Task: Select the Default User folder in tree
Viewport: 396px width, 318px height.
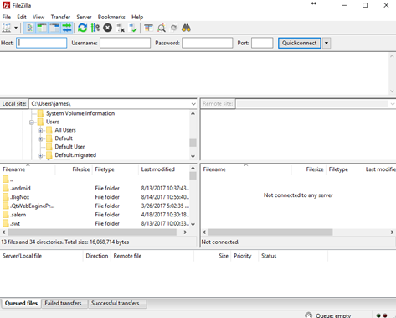Action: tap(69, 147)
